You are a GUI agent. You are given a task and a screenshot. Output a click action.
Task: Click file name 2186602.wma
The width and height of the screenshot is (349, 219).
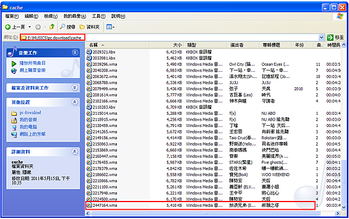tap(105, 174)
